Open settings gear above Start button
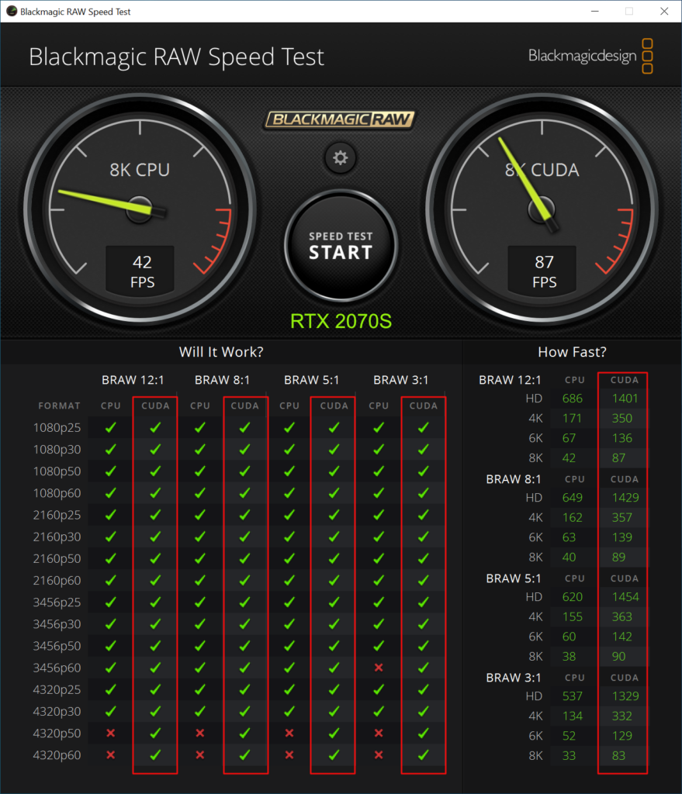This screenshot has width=682, height=794. click(x=340, y=157)
